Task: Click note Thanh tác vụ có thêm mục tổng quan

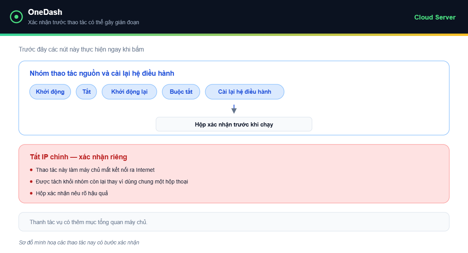Action: click(x=89, y=222)
